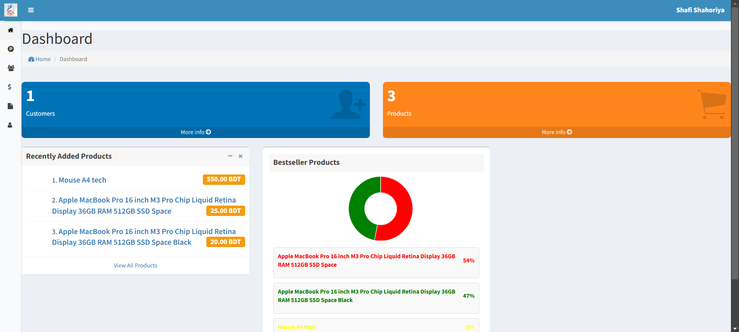Collapse the Recently Added Products panel
The image size is (739, 332).
tap(230, 156)
